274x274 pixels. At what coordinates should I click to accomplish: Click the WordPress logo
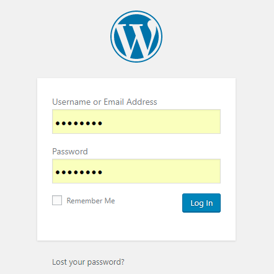pyautogui.click(x=136, y=37)
